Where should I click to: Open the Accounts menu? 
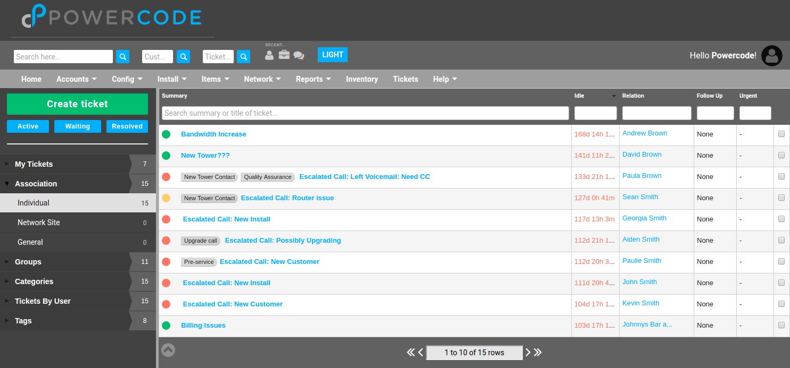76,79
